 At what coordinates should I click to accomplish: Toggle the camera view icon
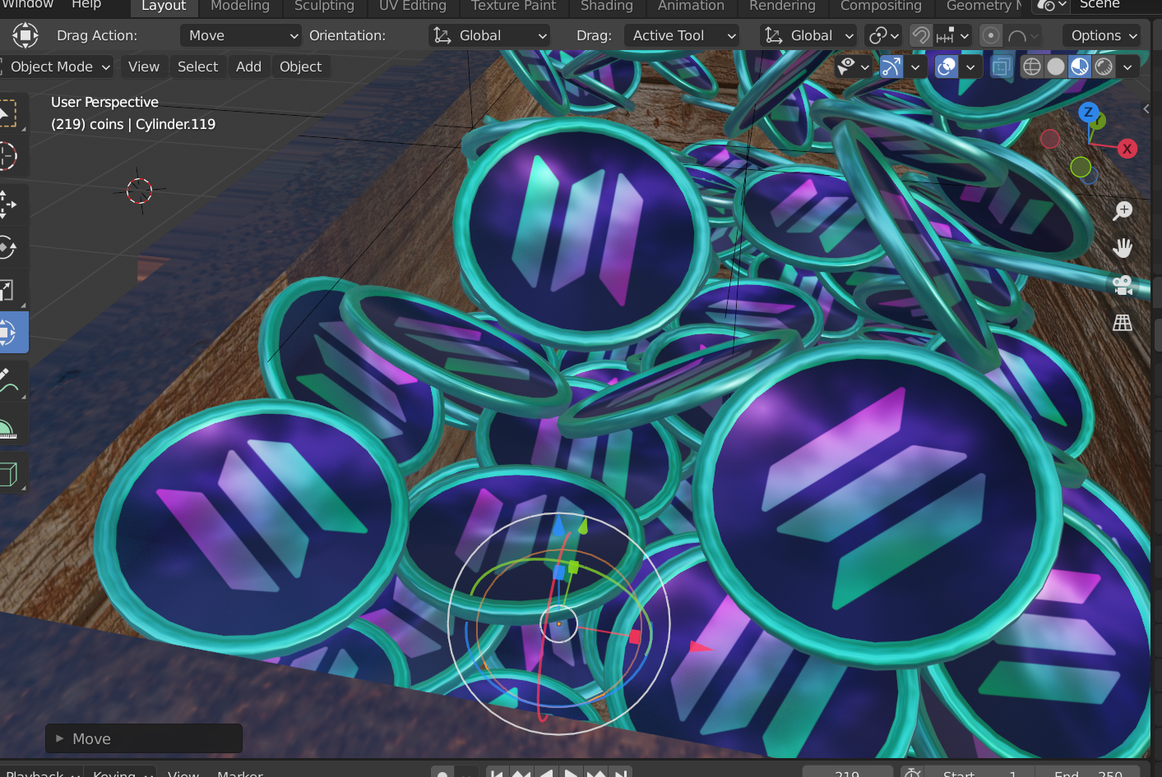tap(1123, 285)
